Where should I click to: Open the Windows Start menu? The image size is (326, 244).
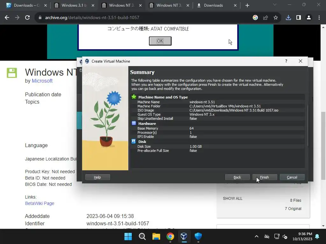tap(128, 236)
